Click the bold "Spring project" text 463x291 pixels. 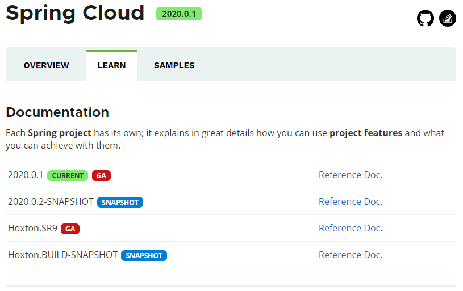[60, 133]
